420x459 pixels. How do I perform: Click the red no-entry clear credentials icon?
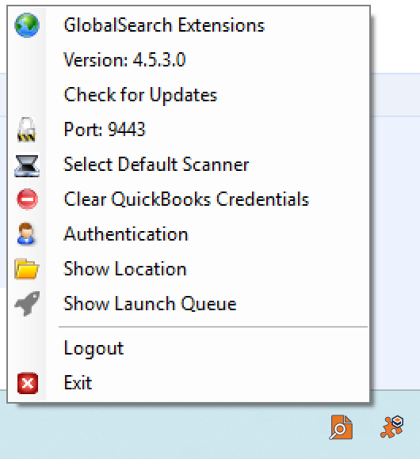pyautogui.click(x=27, y=199)
